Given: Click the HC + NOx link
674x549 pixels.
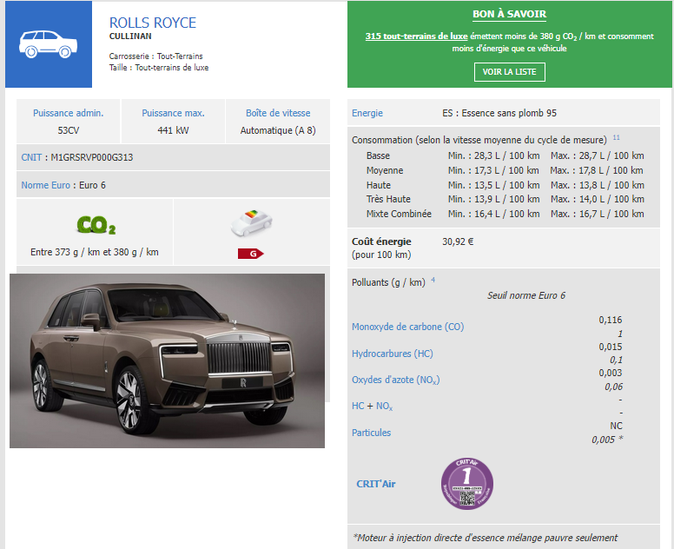Looking at the screenshot, I should click(373, 406).
